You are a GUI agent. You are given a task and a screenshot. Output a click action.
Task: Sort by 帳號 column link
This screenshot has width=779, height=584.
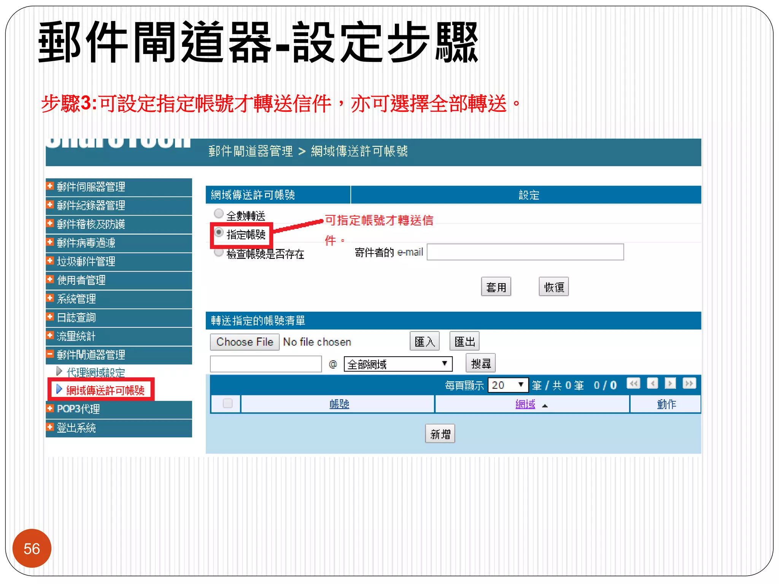click(339, 404)
